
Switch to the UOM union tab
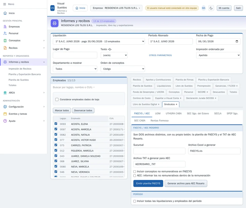pyautogui.click(x=158, y=113)
